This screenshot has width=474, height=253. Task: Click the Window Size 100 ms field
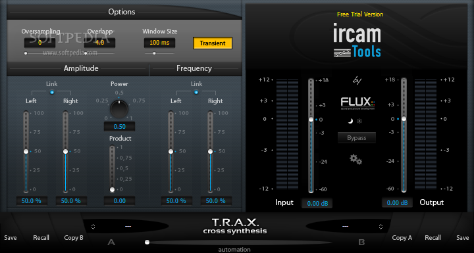[159, 43]
